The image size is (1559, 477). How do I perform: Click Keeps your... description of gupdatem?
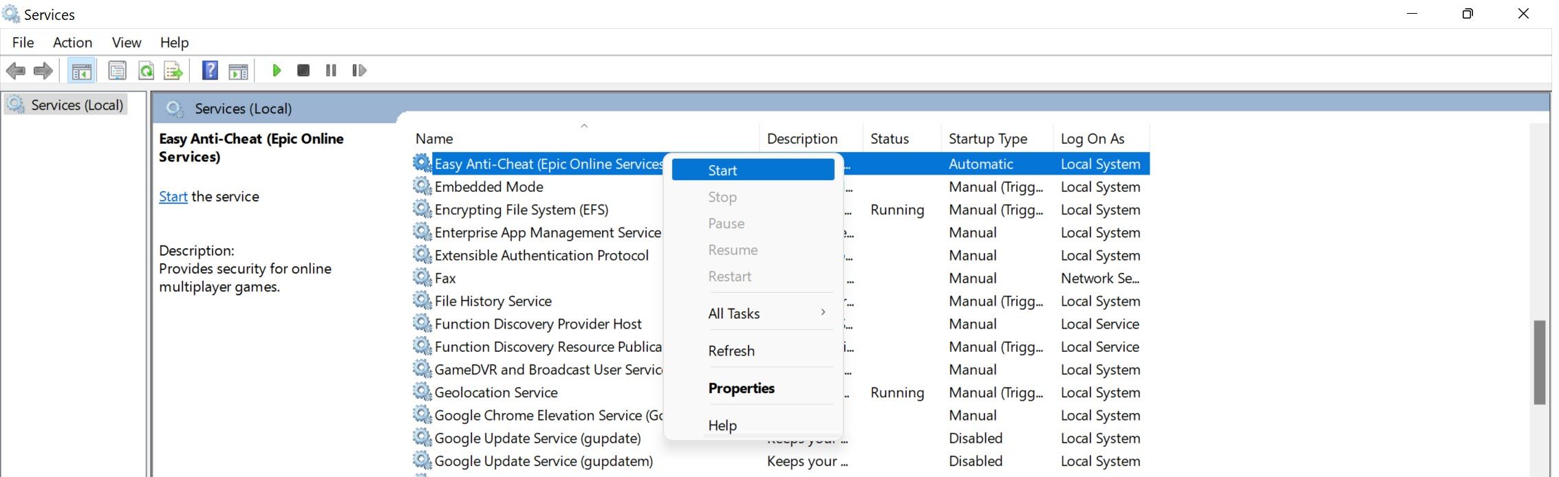(x=807, y=461)
